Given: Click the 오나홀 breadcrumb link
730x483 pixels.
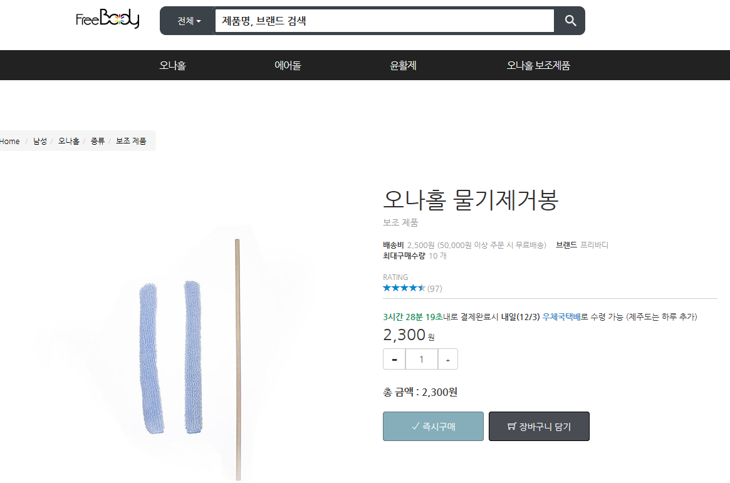Looking at the screenshot, I should pyautogui.click(x=69, y=141).
